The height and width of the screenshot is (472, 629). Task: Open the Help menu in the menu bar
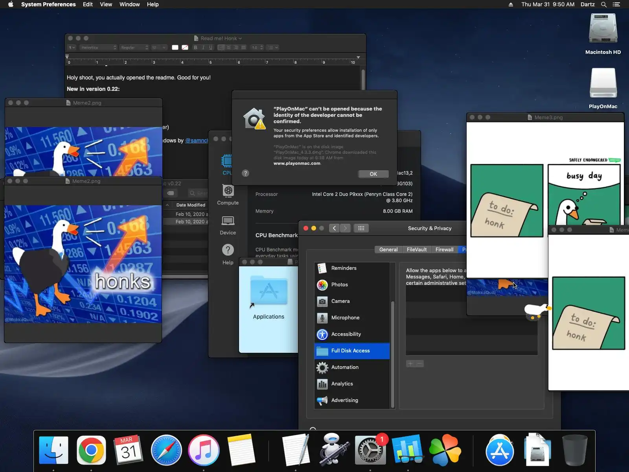[153, 4]
